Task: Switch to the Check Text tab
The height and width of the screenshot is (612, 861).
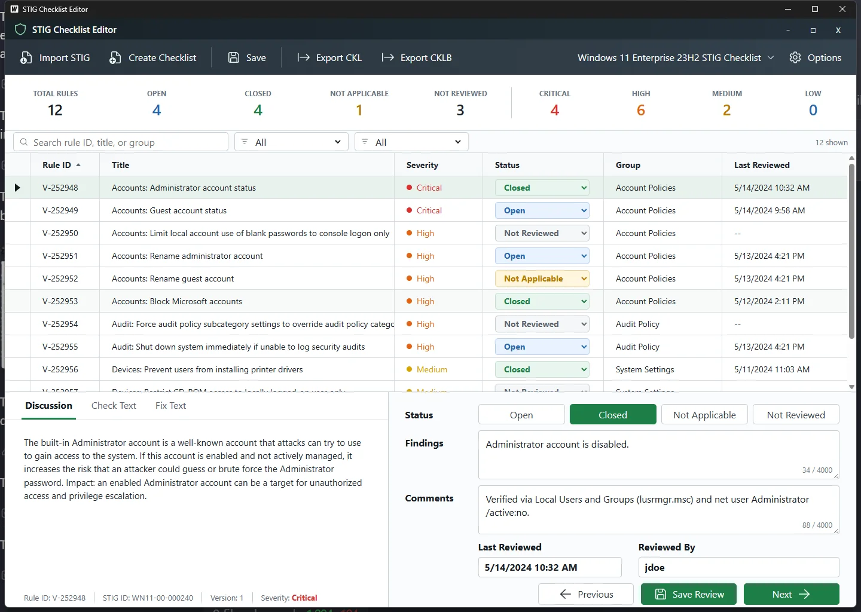Action: click(x=114, y=406)
